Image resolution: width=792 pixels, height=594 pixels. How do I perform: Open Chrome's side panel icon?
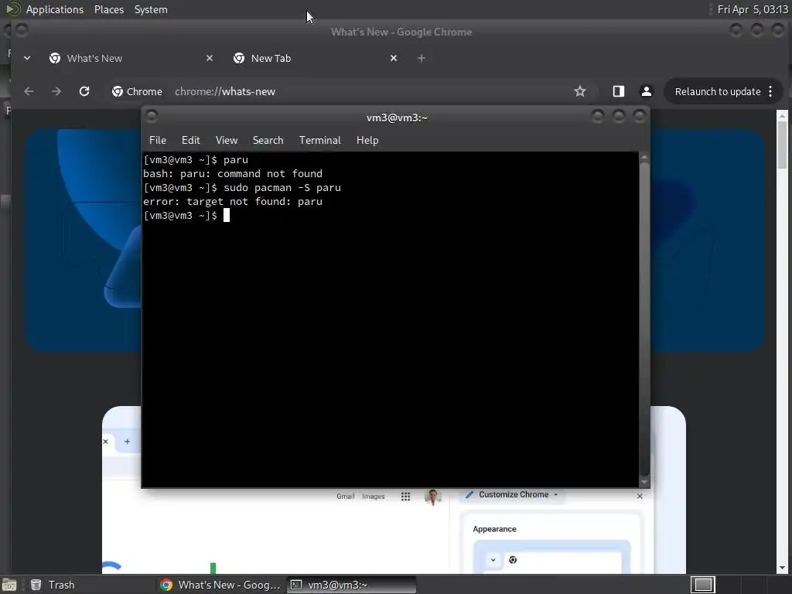(618, 91)
